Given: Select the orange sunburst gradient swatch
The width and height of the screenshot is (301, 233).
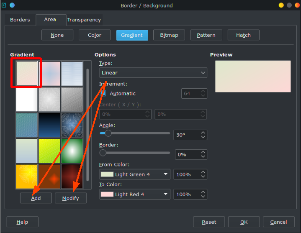Looking at the screenshot, I should [27, 177].
